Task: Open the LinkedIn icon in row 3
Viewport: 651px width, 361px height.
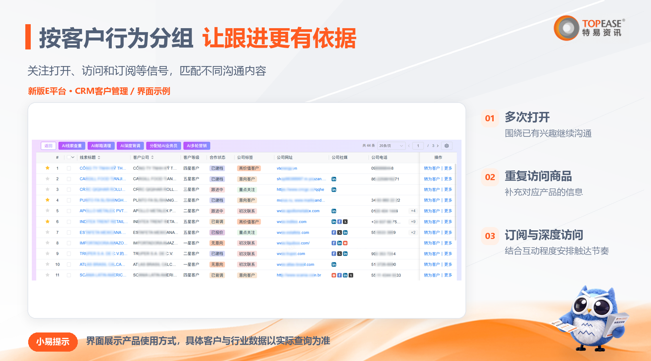Action: (334, 190)
